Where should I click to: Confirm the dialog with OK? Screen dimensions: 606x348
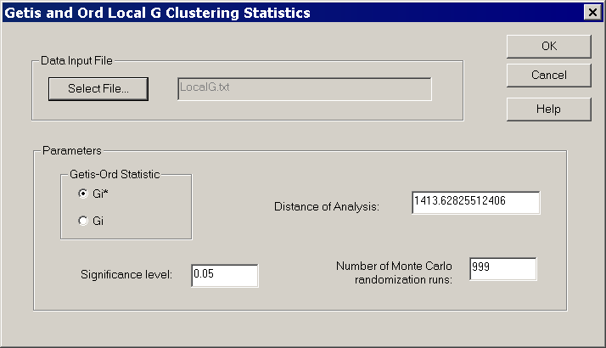(x=549, y=47)
